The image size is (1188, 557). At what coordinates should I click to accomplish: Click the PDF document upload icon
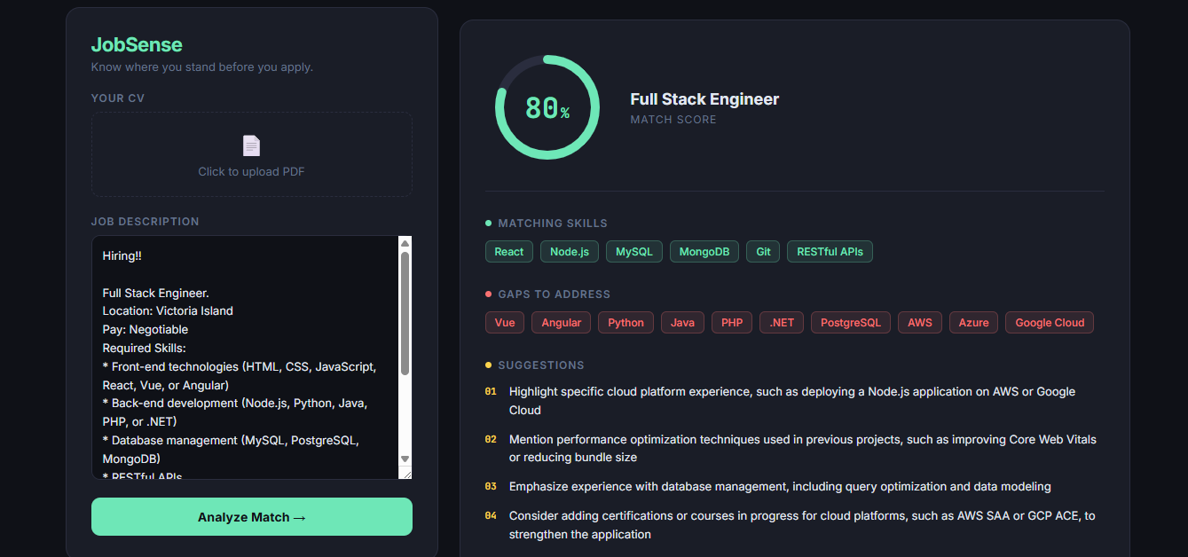pyautogui.click(x=251, y=145)
